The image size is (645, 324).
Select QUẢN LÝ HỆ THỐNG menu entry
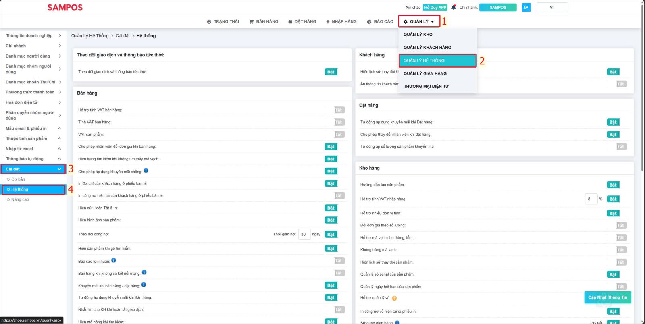click(438, 60)
